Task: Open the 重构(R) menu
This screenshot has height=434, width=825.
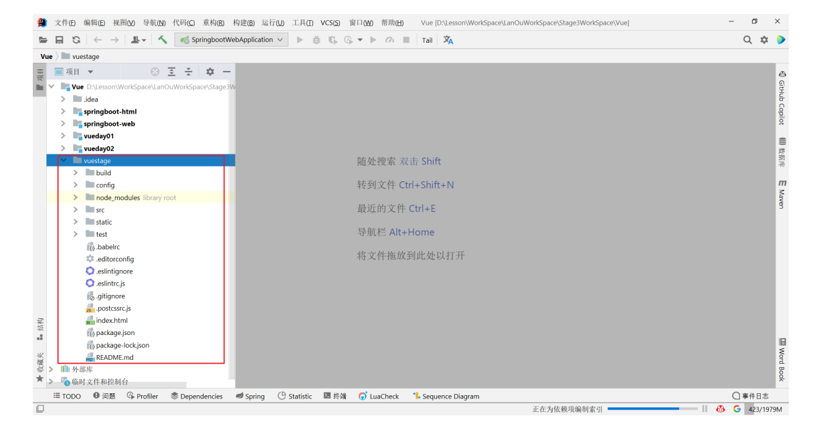Action: 214,23
